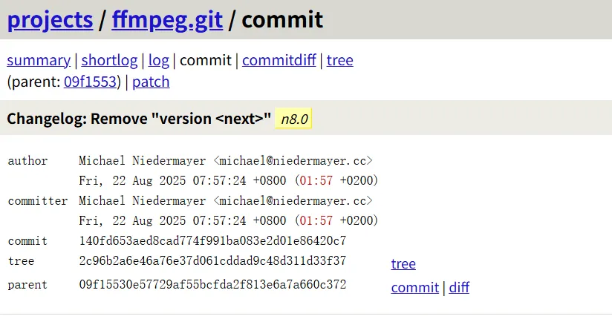The image size is (612, 316).
Task: Switch to the shortlog view
Action: (x=109, y=60)
